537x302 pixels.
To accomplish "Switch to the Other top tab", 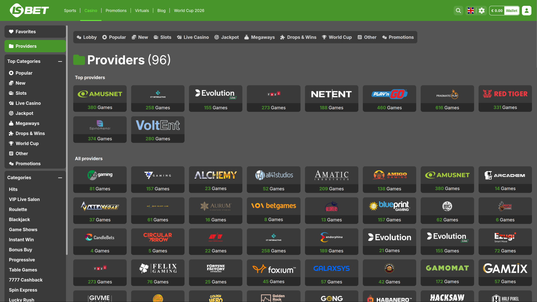I will tap(367, 37).
